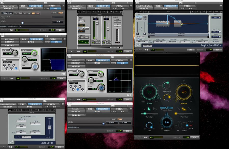Toggle RMS mode in Normalize window

coord(113,119)
